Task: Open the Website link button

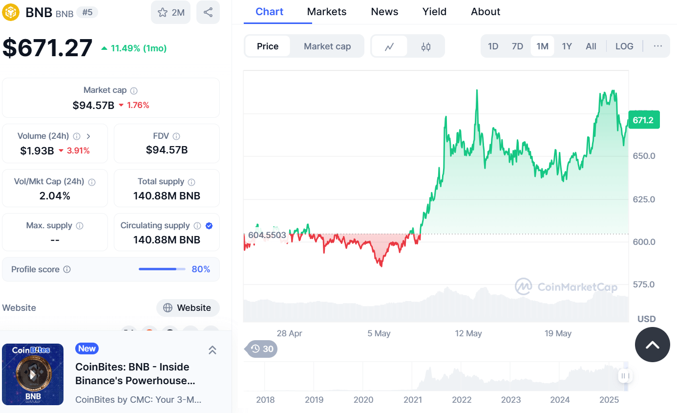Action: [x=188, y=308]
